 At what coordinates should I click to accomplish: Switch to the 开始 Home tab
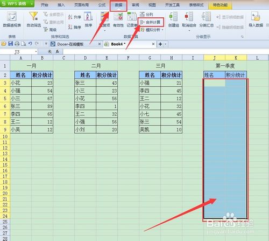pos(44,5)
